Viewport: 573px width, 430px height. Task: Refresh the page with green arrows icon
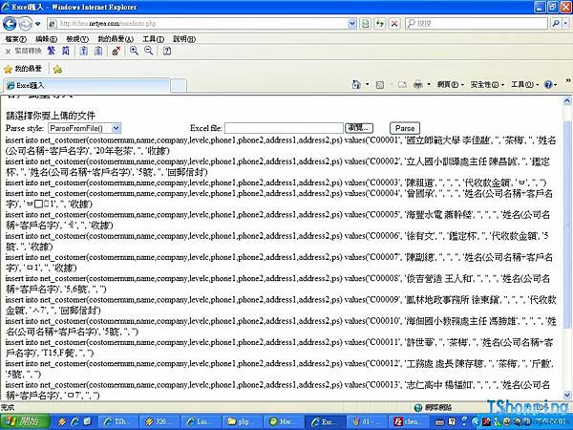[380, 24]
